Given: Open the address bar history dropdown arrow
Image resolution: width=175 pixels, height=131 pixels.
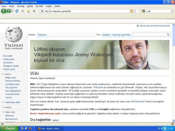Looking at the screenshot, I should (138, 11).
